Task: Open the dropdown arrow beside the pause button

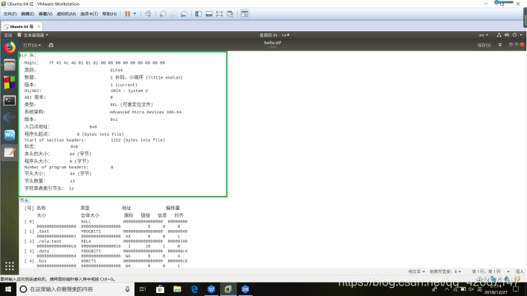Action: [x=135, y=14]
